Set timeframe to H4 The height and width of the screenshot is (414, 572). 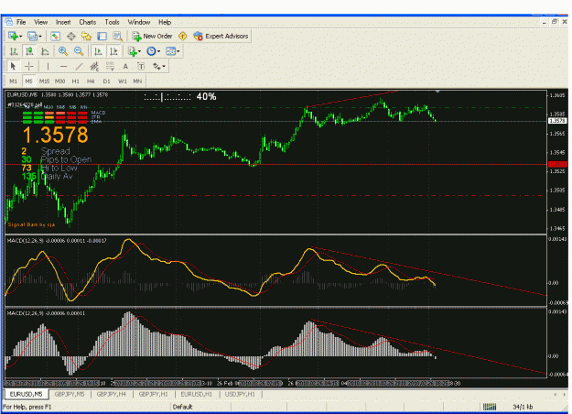coord(91,81)
